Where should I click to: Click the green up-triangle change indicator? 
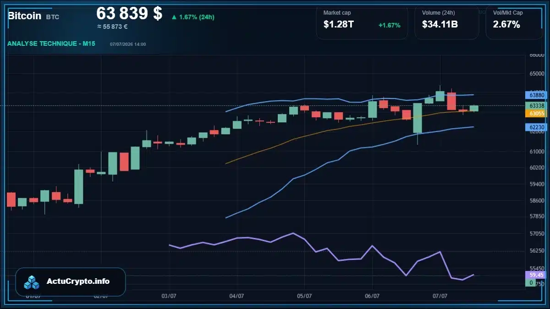click(174, 17)
